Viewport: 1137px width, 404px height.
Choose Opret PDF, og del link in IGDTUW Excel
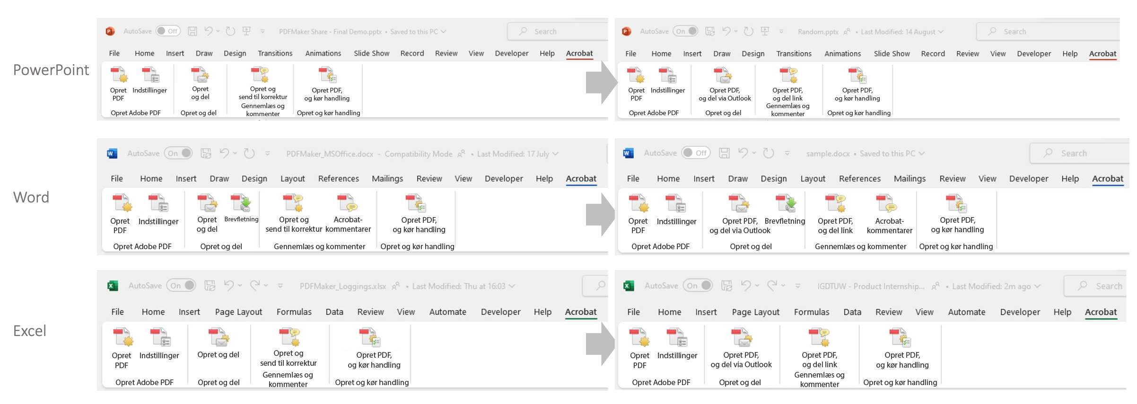(820, 348)
